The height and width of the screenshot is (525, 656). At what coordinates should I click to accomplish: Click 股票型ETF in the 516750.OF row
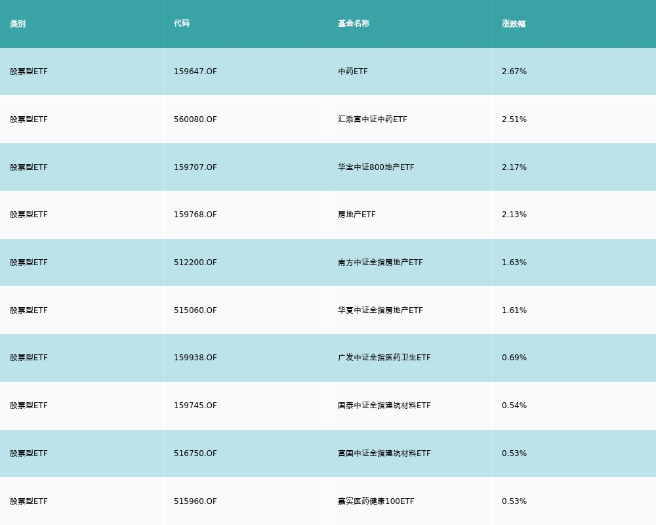[29, 453]
